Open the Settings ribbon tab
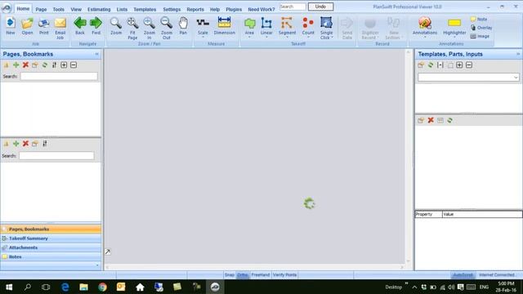The height and width of the screenshot is (294, 523). coord(172,9)
